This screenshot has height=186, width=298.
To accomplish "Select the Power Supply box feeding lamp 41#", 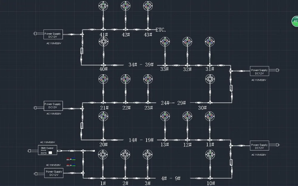I will pyautogui.click(x=53, y=34).
